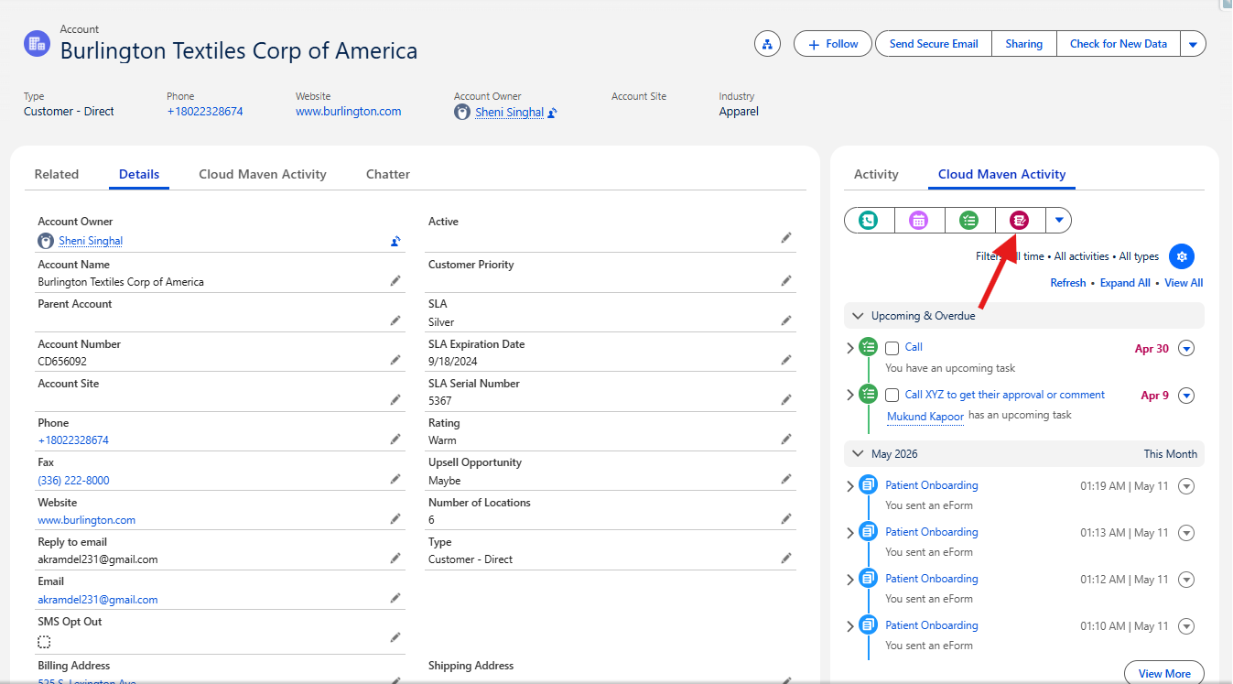Toggle the SMS Opt Out checkbox

pos(44,642)
